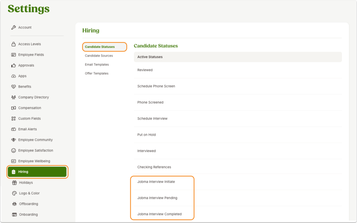The width and height of the screenshot is (357, 223).
Task: Open Access Levels settings
Action: [30, 44]
